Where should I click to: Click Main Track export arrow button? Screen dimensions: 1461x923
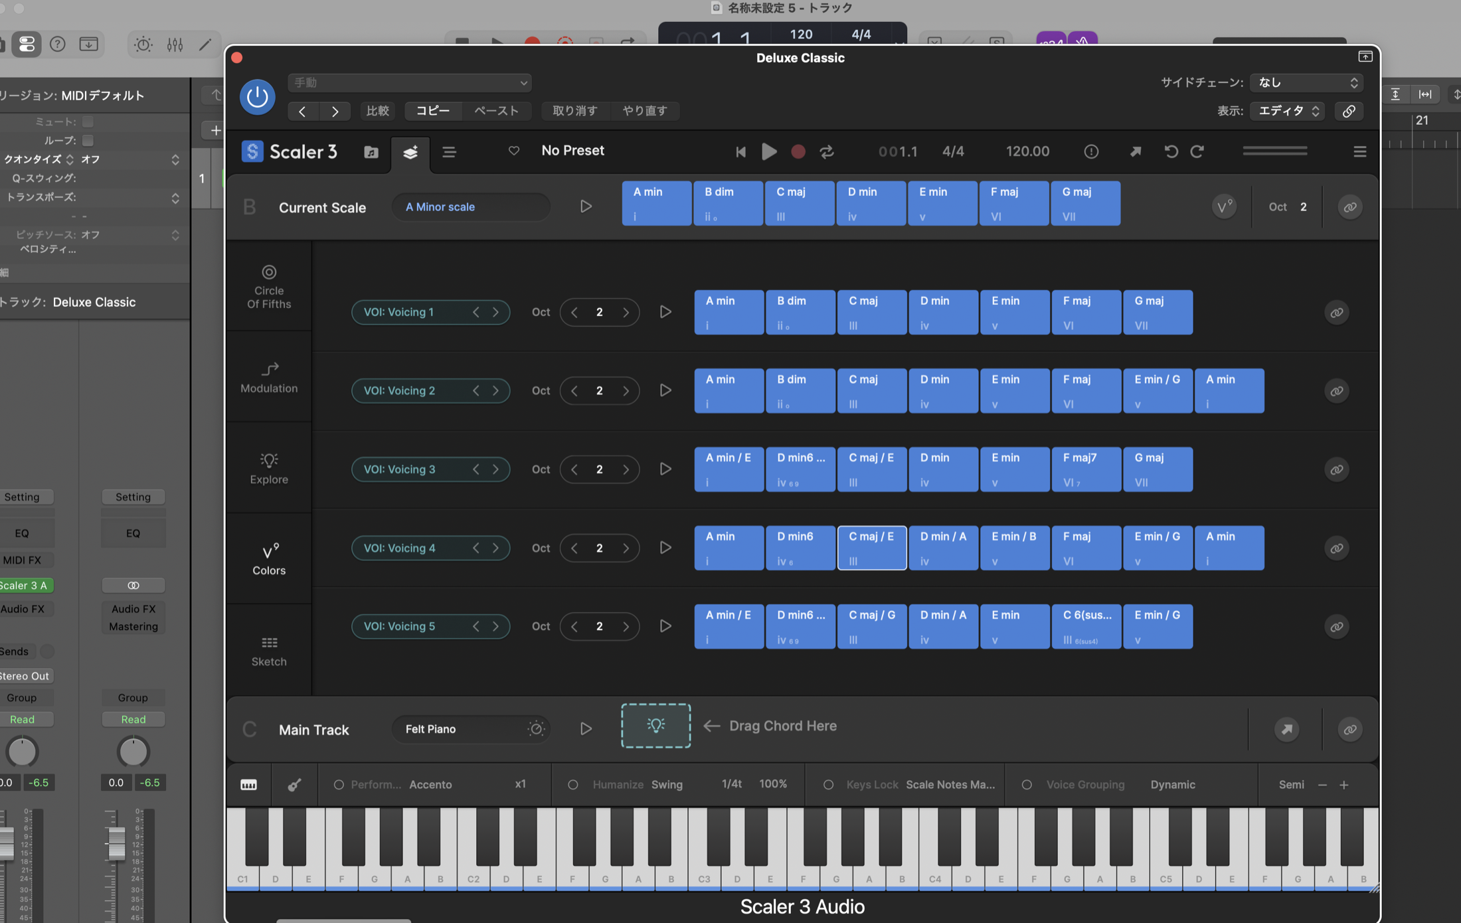click(x=1287, y=730)
